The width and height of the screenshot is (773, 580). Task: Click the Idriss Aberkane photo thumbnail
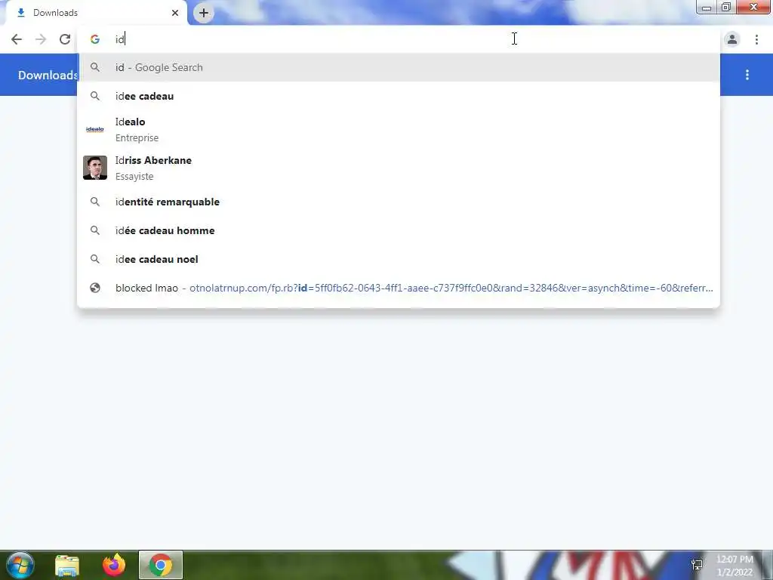(94, 168)
